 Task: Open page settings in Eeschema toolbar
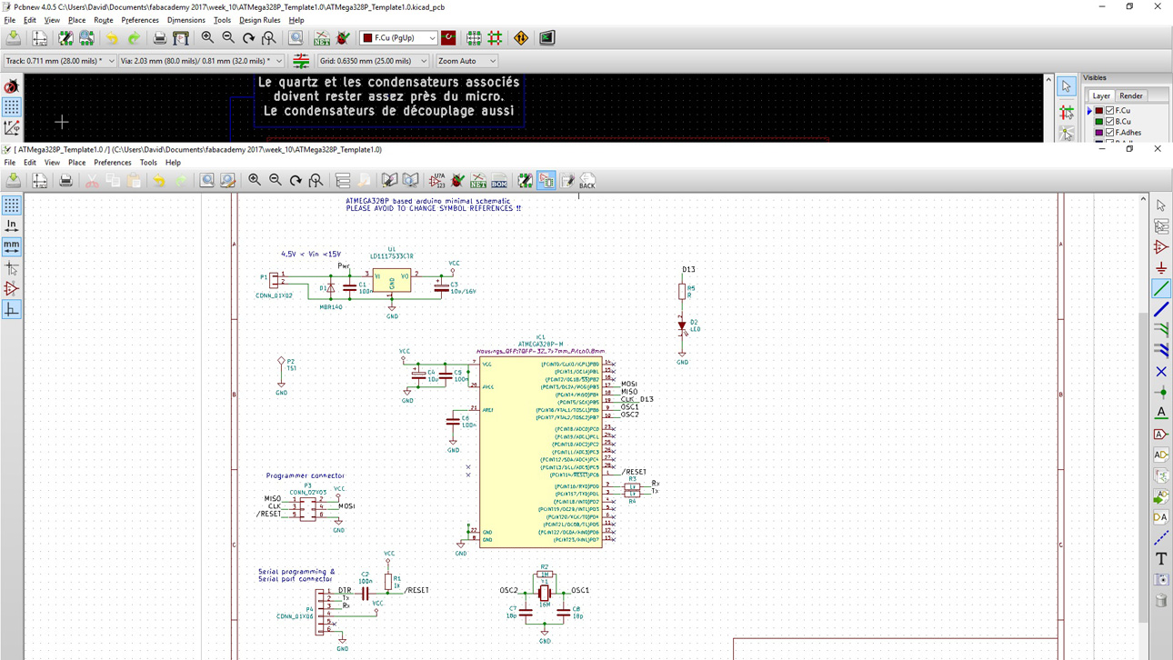(39, 181)
